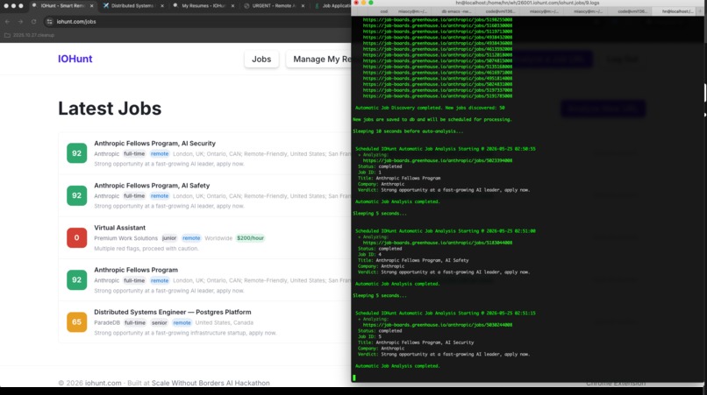The width and height of the screenshot is (707, 395).
Task: Click terminal title 'Anthropic Fellows Program, AI Safety'
Action: [x=422, y=260]
